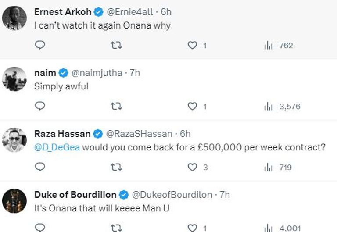Open the @D_DeGea mention link
Viewport: 337px width, 232px height.
pos(57,147)
